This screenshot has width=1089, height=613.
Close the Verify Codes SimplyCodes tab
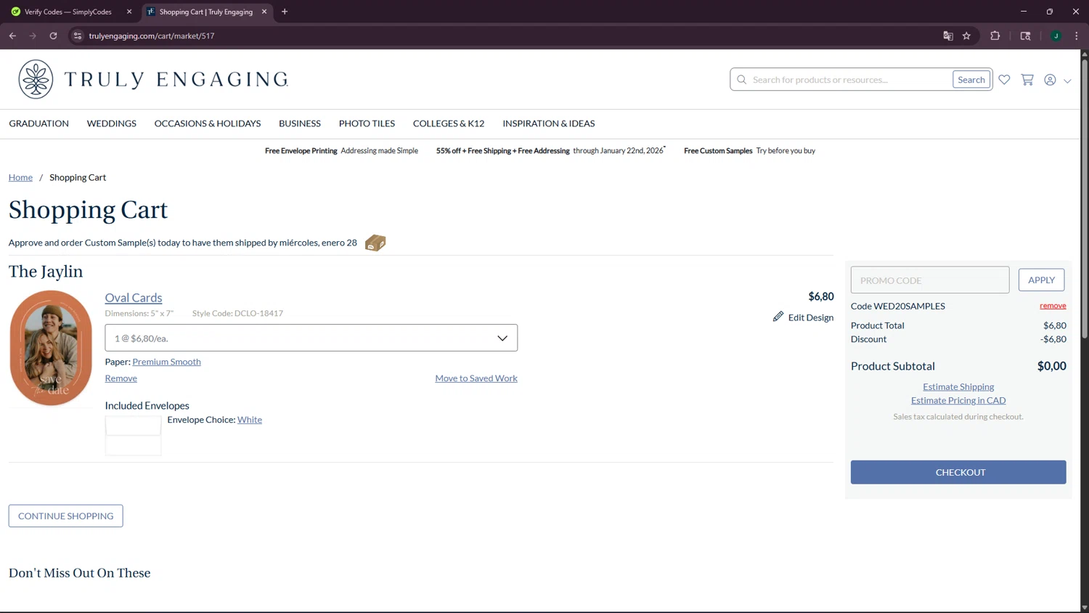pos(129,12)
